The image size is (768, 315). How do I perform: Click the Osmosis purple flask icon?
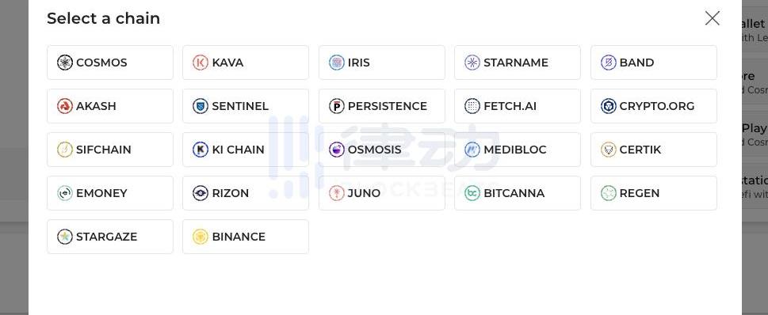[337, 150]
